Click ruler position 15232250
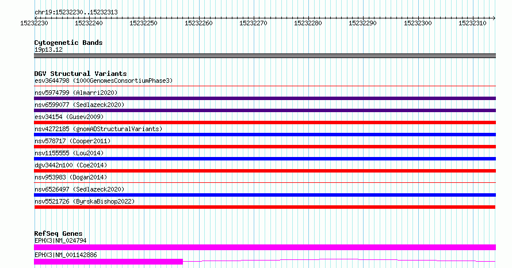Image resolution: width=512 pixels, height=268 pixels. [x=143, y=23]
